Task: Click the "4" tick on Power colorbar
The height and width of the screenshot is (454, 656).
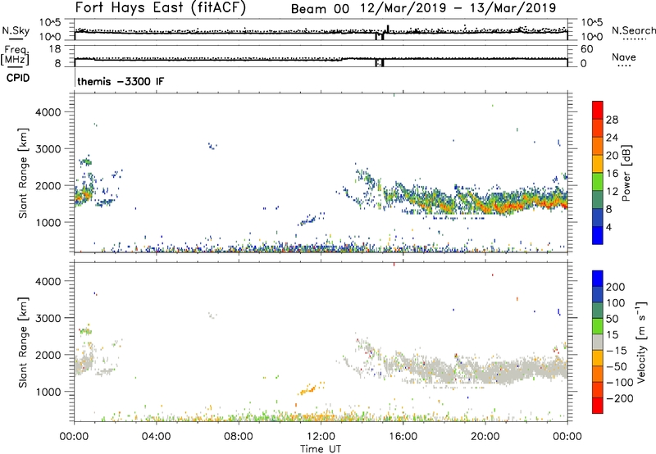Action: pos(608,227)
